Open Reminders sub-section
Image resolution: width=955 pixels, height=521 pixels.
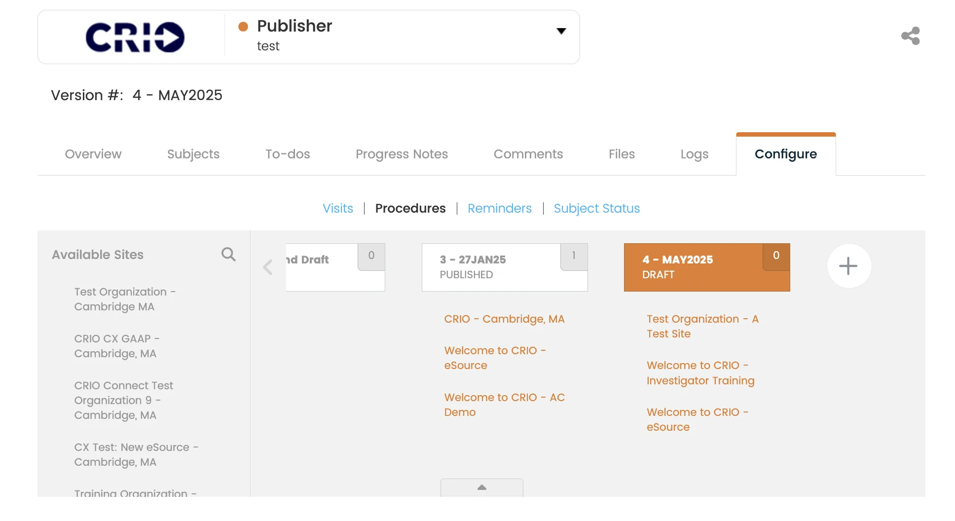[500, 208]
